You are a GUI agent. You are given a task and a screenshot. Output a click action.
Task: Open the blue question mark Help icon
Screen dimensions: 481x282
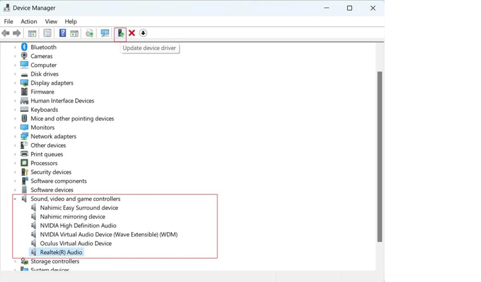coord(63,33)
